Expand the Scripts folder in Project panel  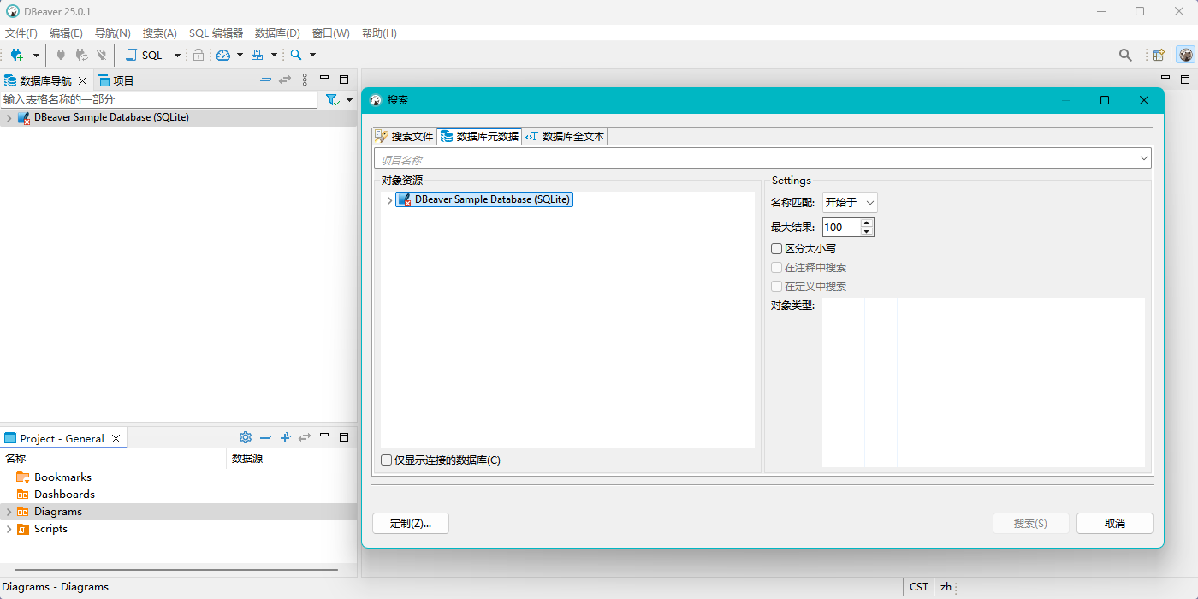9,529
